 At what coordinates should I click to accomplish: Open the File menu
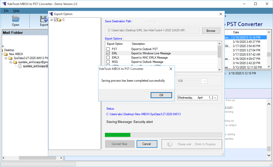6,11
